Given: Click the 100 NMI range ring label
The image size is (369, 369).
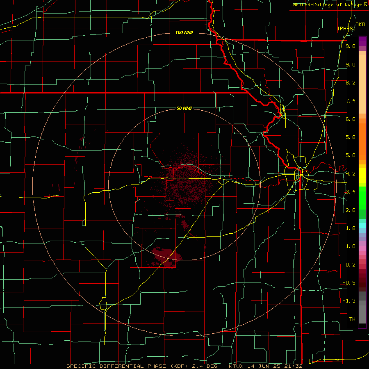Looking at the screenshot, I should (184, 32).
